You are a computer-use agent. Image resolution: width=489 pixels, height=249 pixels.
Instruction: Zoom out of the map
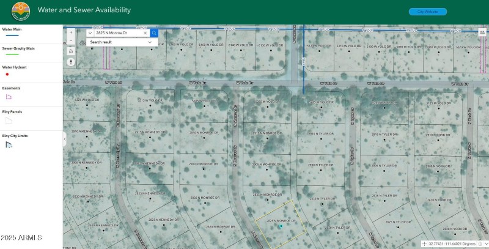(72, 41)
